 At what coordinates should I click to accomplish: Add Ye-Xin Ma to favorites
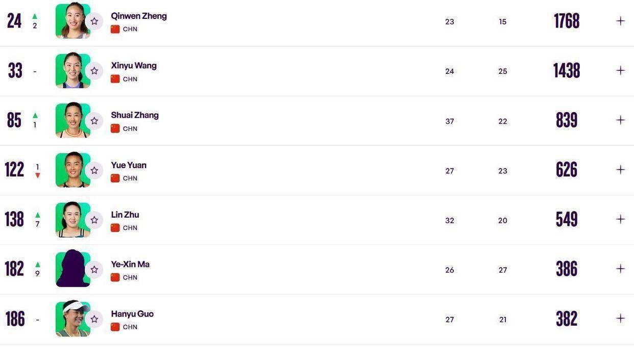pyautogui.click(x=94, y=270)
